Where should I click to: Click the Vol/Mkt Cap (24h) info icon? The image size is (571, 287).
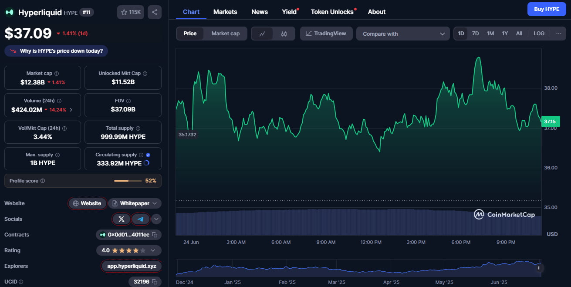pos(65,128)
